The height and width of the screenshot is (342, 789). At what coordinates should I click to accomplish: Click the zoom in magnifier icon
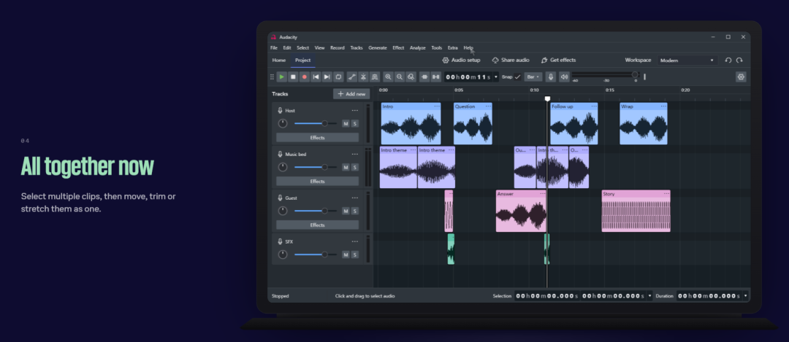tap(388, 77)
